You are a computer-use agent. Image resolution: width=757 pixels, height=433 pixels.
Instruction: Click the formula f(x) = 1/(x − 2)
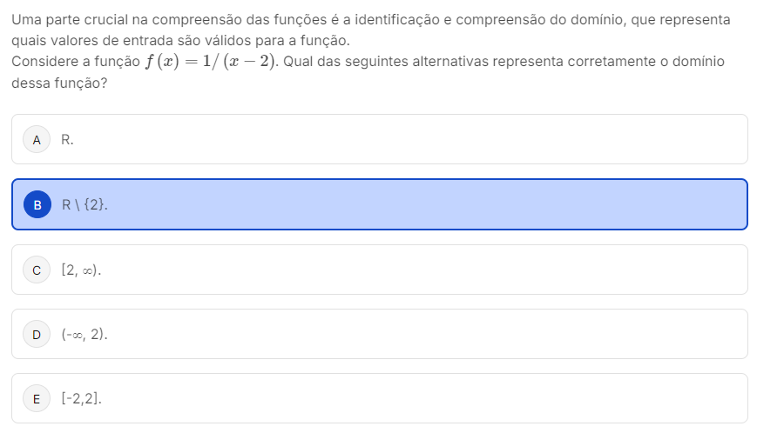point(211,62)
